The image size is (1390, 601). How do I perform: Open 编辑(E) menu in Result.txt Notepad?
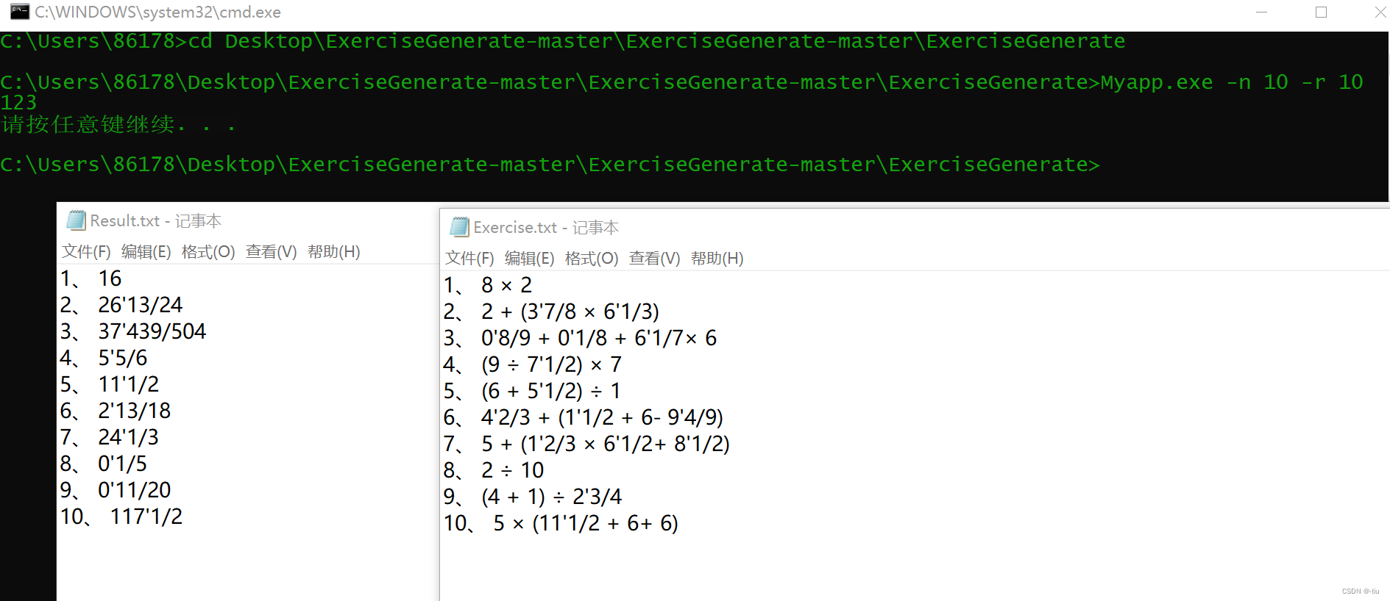point(146,252)
